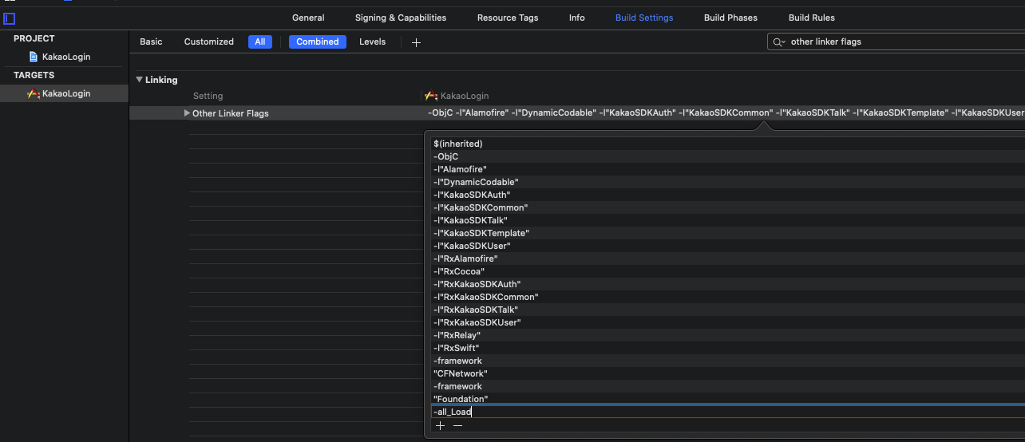Add a new linker flag with plus
1025x442 pixels.
click(440, 425)
